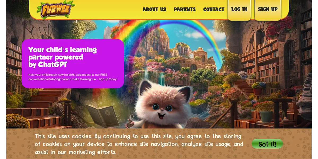Click the 'sign up today!' text

[108, 79]
